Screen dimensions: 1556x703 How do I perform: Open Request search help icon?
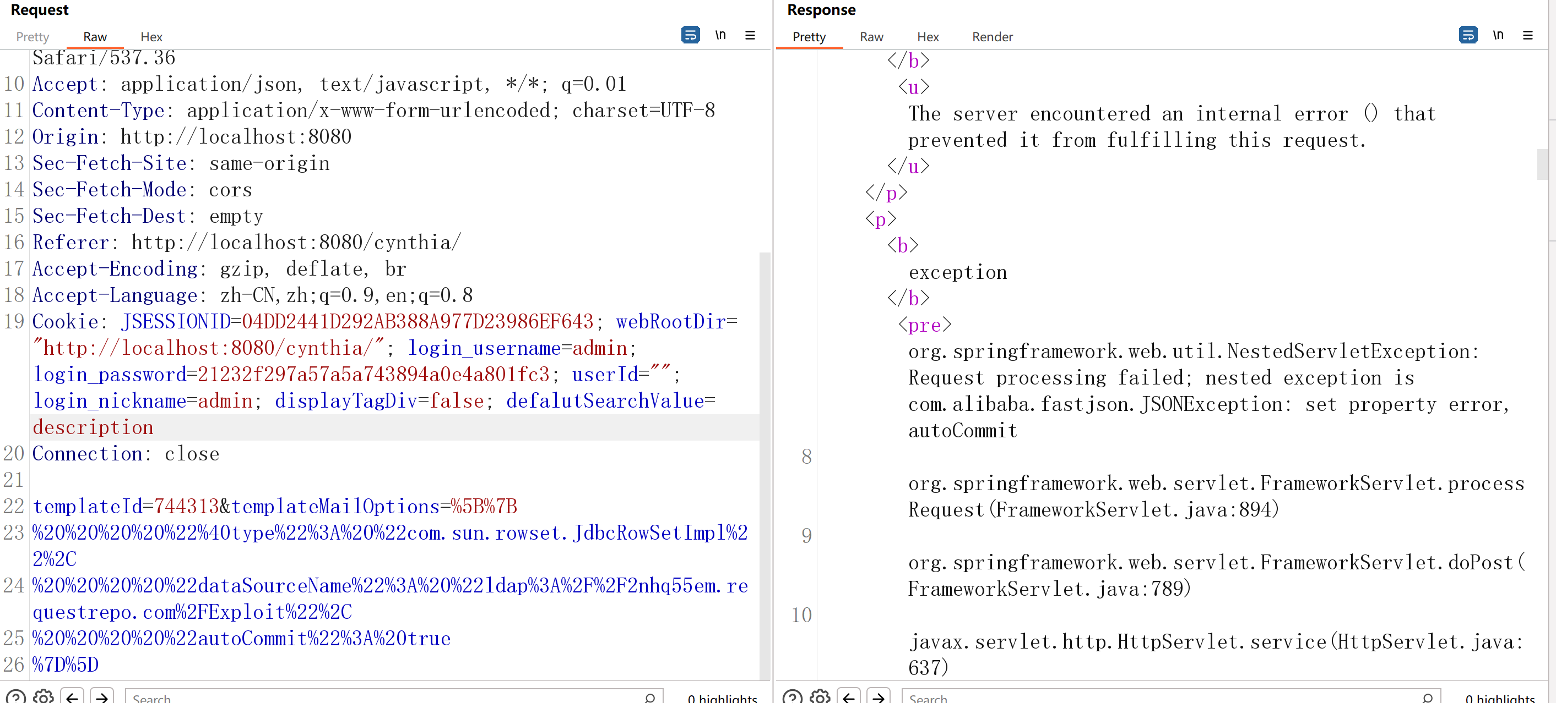click(16, 697)
